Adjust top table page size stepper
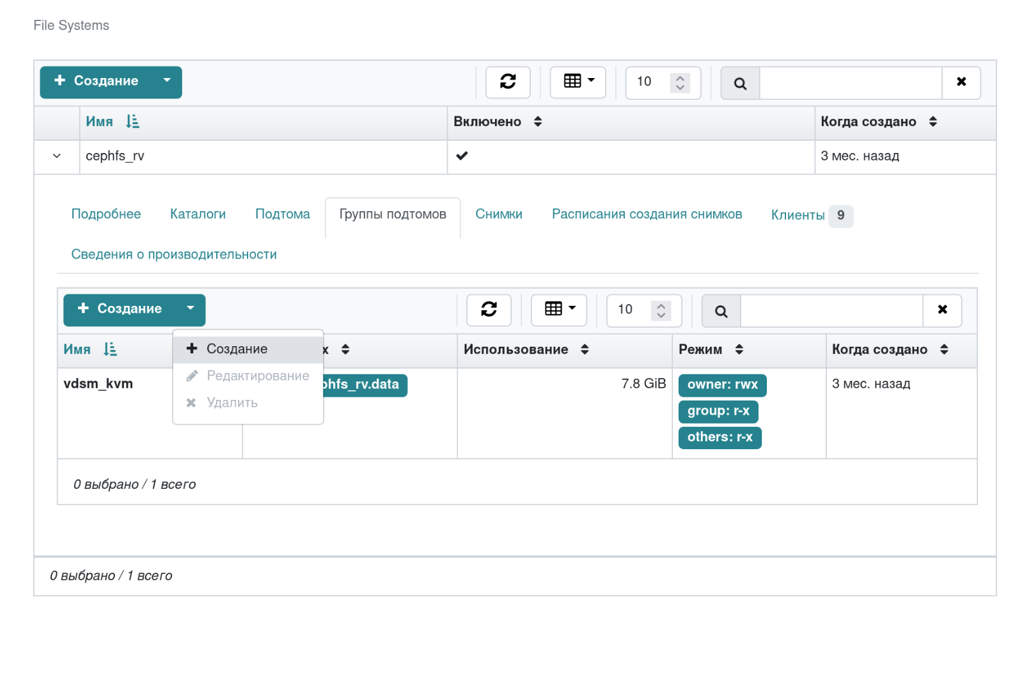The width and height of the screenshot is (1031, 684). [680, 82]
